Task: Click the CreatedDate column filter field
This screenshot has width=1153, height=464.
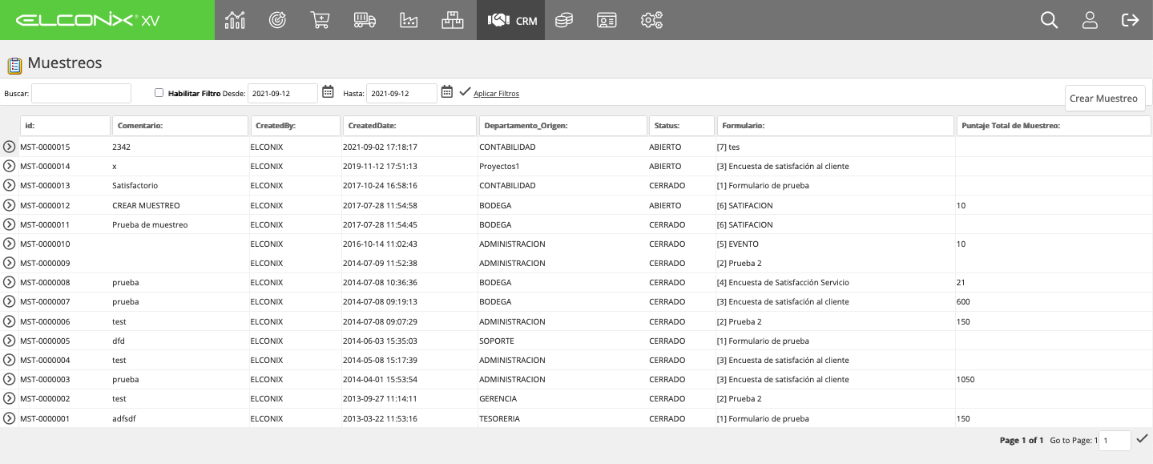Action: pos(410,126)
